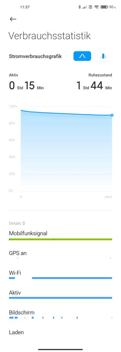Select the Bildschirm timeline row
Viewport: 121px width, 352px height.
[60, 315]
